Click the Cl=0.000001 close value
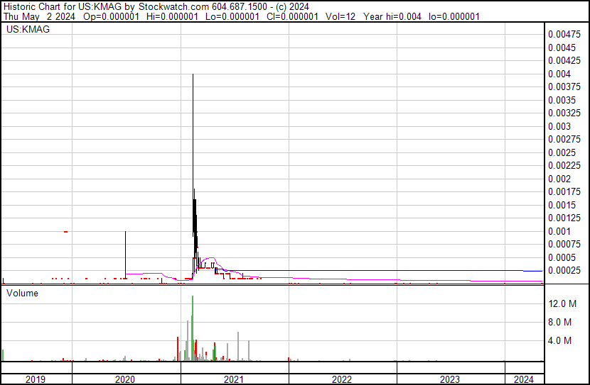 tap(292, 16)
